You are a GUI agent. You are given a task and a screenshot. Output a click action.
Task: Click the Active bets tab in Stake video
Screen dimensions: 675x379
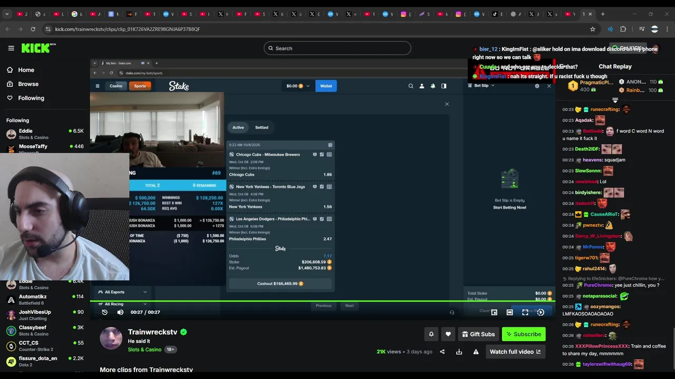pyautogui.click(x=238, y=127)
